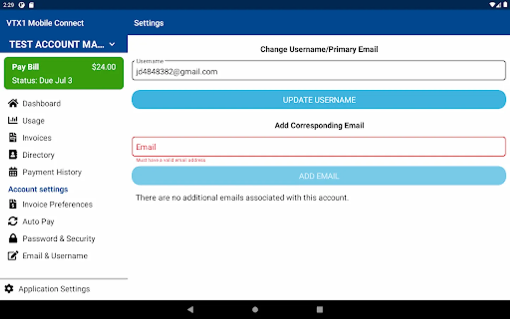Click the Settings header title

149,23
